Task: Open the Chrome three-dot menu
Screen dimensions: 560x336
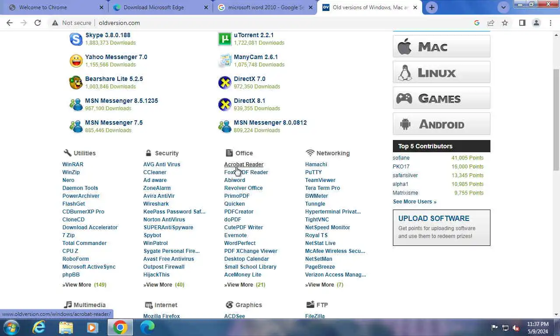Action: coord(550,23)
